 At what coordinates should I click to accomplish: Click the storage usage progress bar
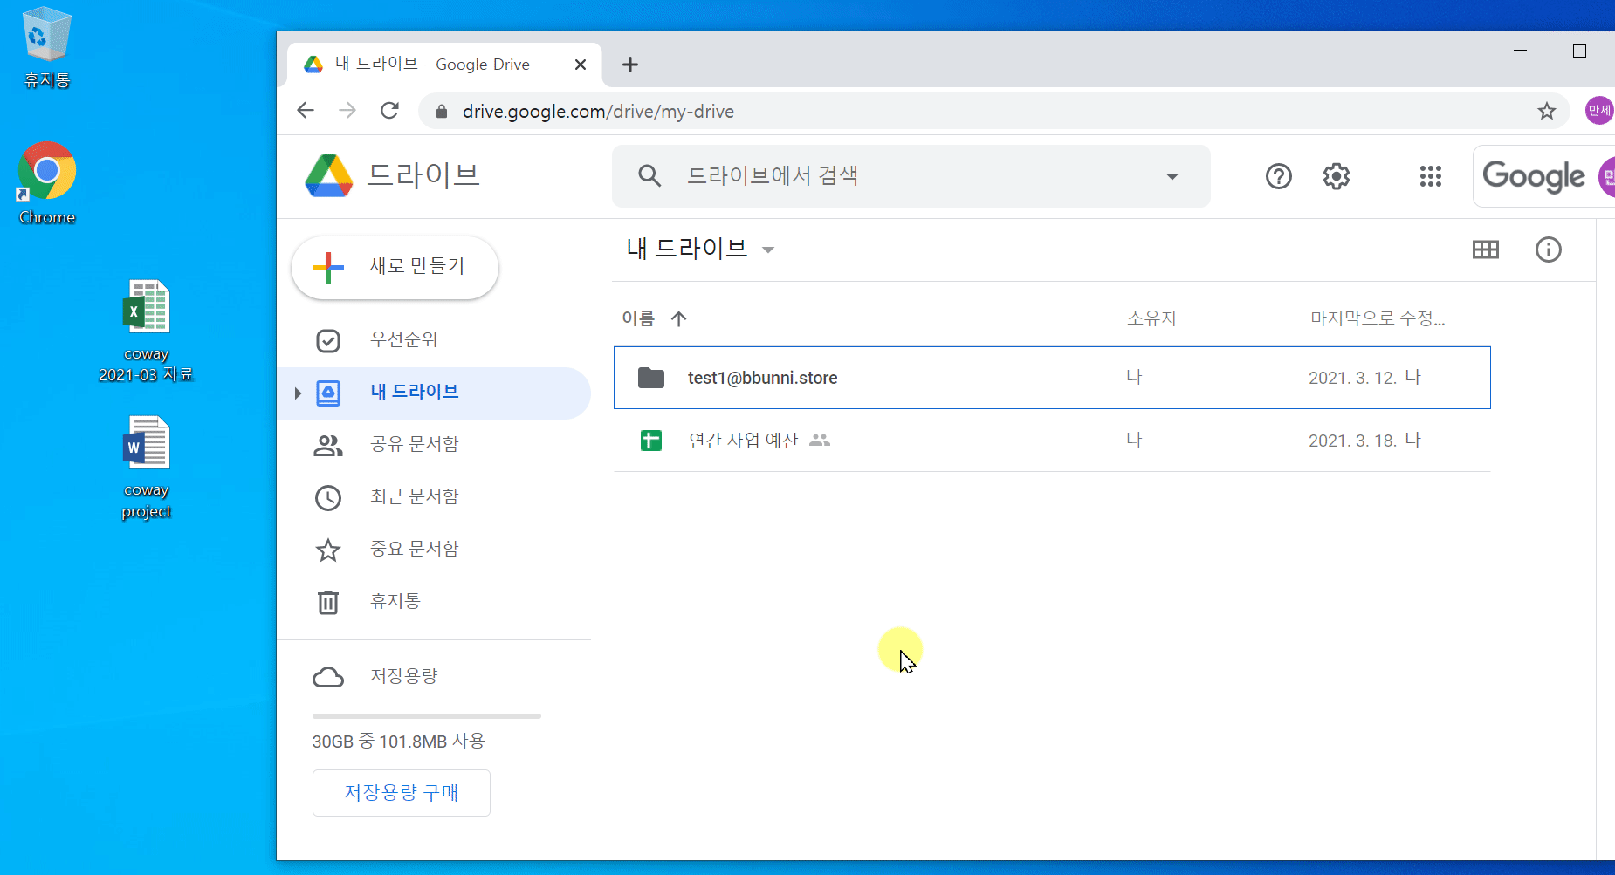tap(427, 716)
